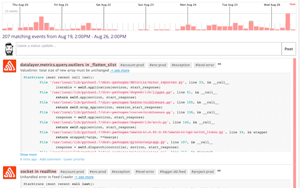This screenshot has height=188, width=300.
Task: Follow 'see more' link after Feed Crawler error
Action: (x=84, y=177)
